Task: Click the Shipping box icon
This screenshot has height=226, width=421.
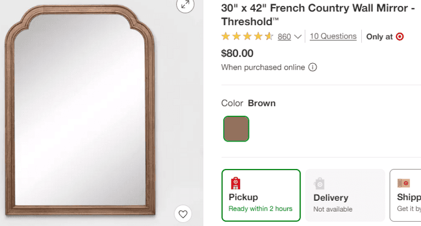Action: (x=404, y=183)
